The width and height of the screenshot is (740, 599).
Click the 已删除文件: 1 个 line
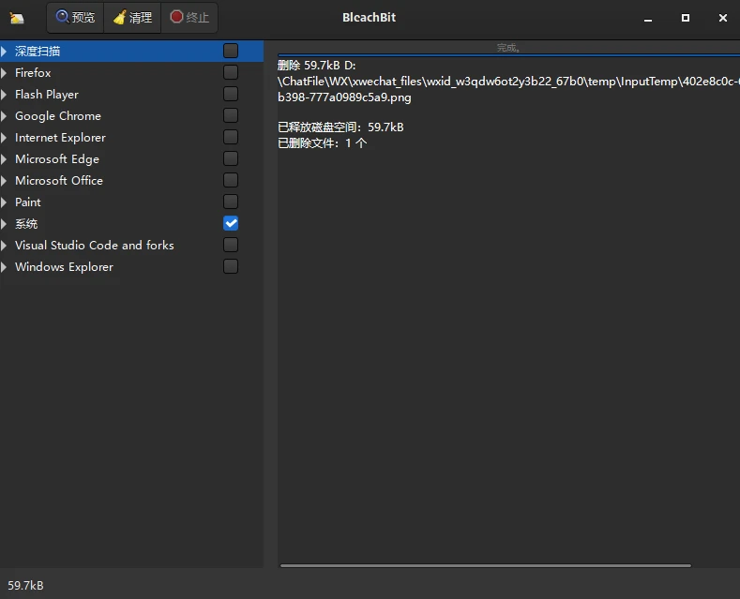click(x=323, y=143)
